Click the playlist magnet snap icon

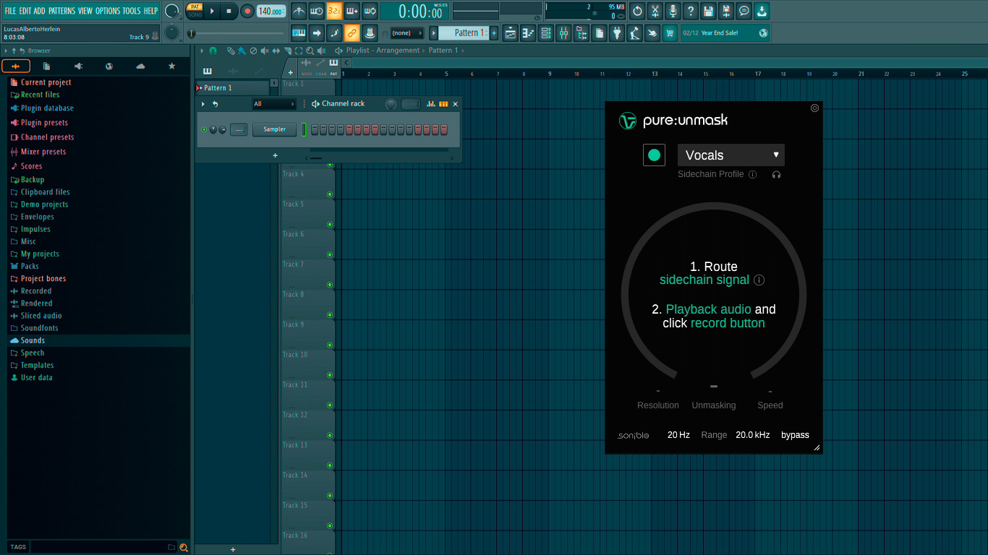pos(213,51)
